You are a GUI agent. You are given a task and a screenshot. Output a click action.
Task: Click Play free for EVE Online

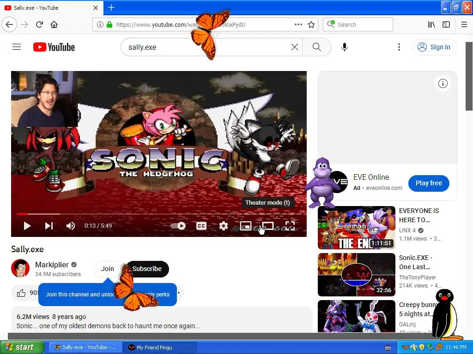[429, 183]
